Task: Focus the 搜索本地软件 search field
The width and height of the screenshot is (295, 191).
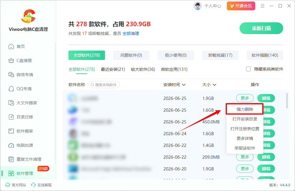Action: click(x=104, y=85)
